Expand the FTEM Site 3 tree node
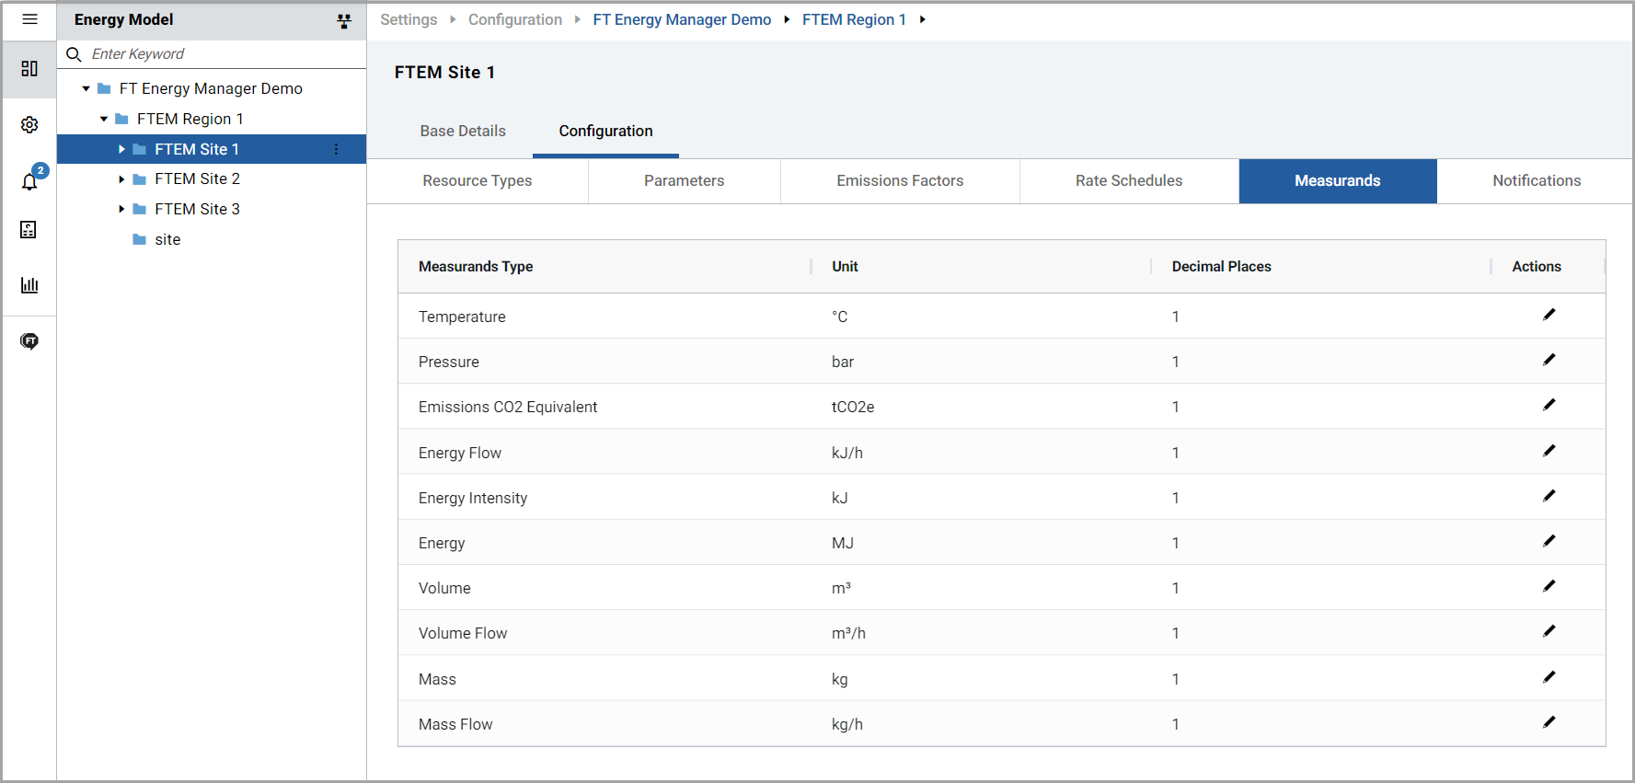This screenshot has height=783, width=1635. 121,210
